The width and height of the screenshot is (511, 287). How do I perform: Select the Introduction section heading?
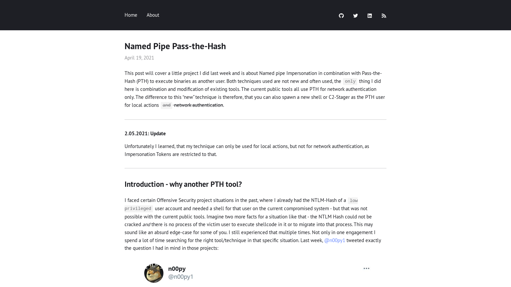click(x=183, y=184)
